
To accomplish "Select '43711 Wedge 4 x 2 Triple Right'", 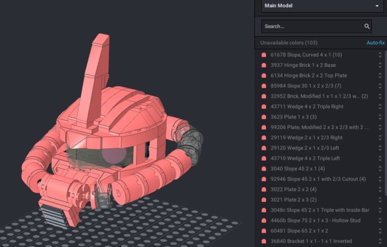I will click(x=307, y=107).
